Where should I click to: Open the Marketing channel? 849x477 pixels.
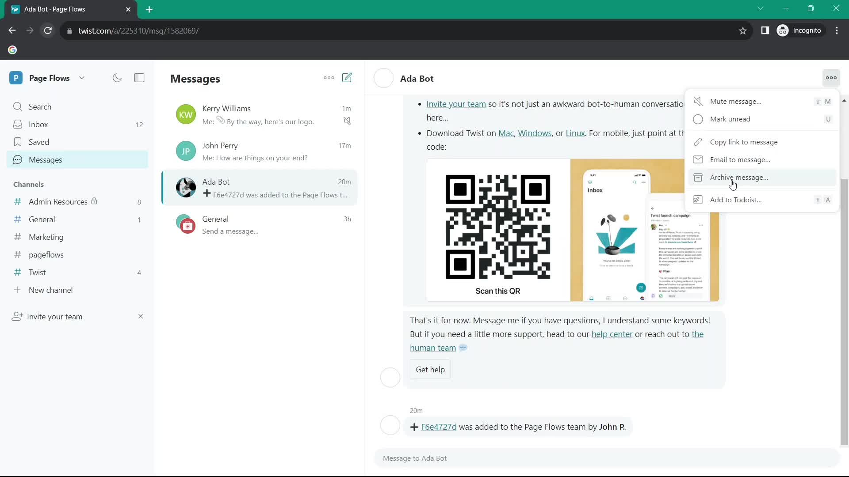77,237
